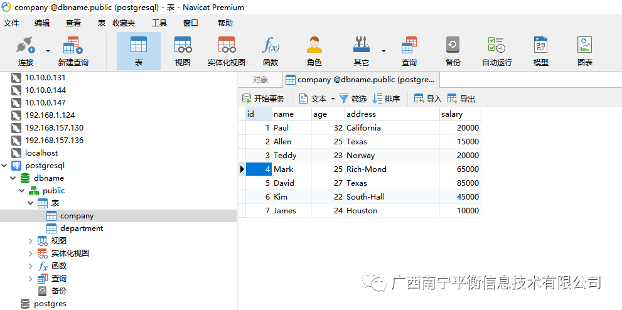The width and height of the screenshot is (622, 310).
Task: Click the name column header
Action: [x=292, y=114]
